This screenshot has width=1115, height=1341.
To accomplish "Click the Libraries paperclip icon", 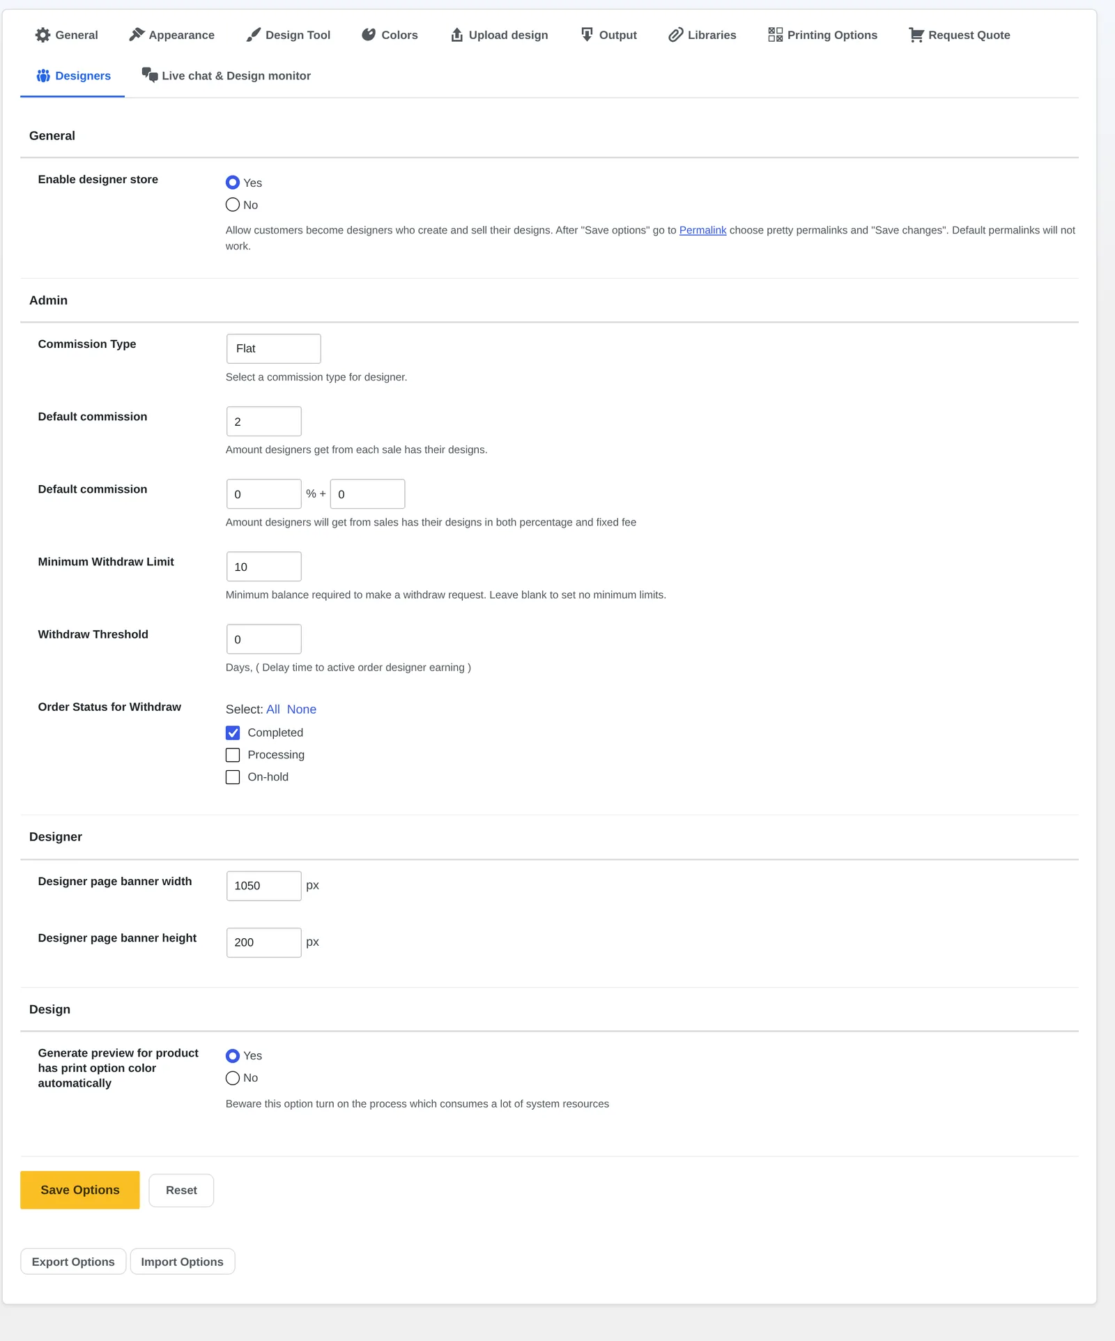I will click(x=676, y=35).
